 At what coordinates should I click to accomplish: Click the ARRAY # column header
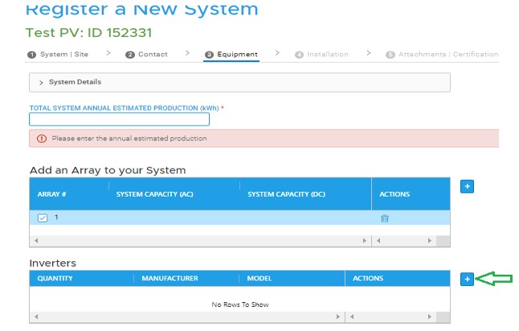click(x=51, y=194)
